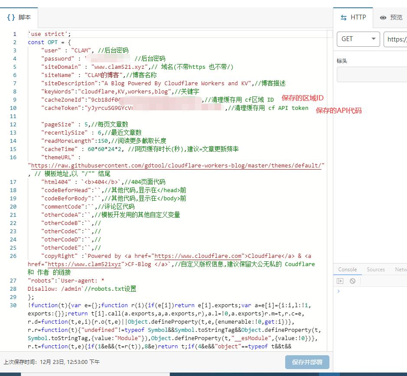407x376 pixels.
Task: Click the "recentlySize" key
Action: click(65, 133)
